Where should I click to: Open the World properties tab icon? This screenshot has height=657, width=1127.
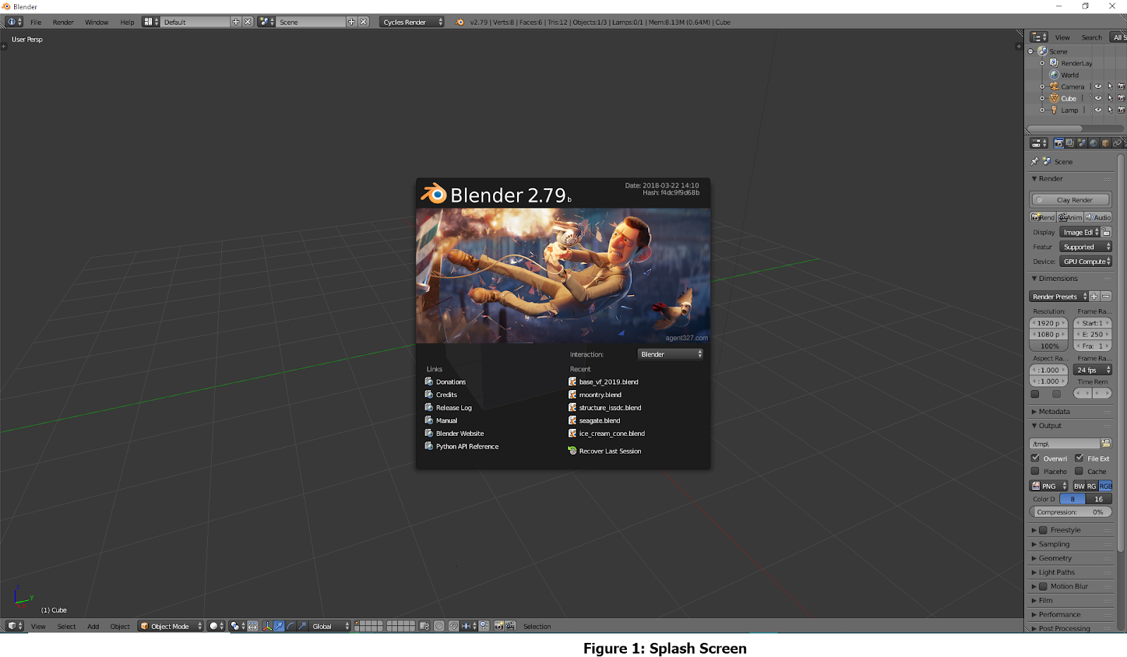click(x=1093, y=143)
